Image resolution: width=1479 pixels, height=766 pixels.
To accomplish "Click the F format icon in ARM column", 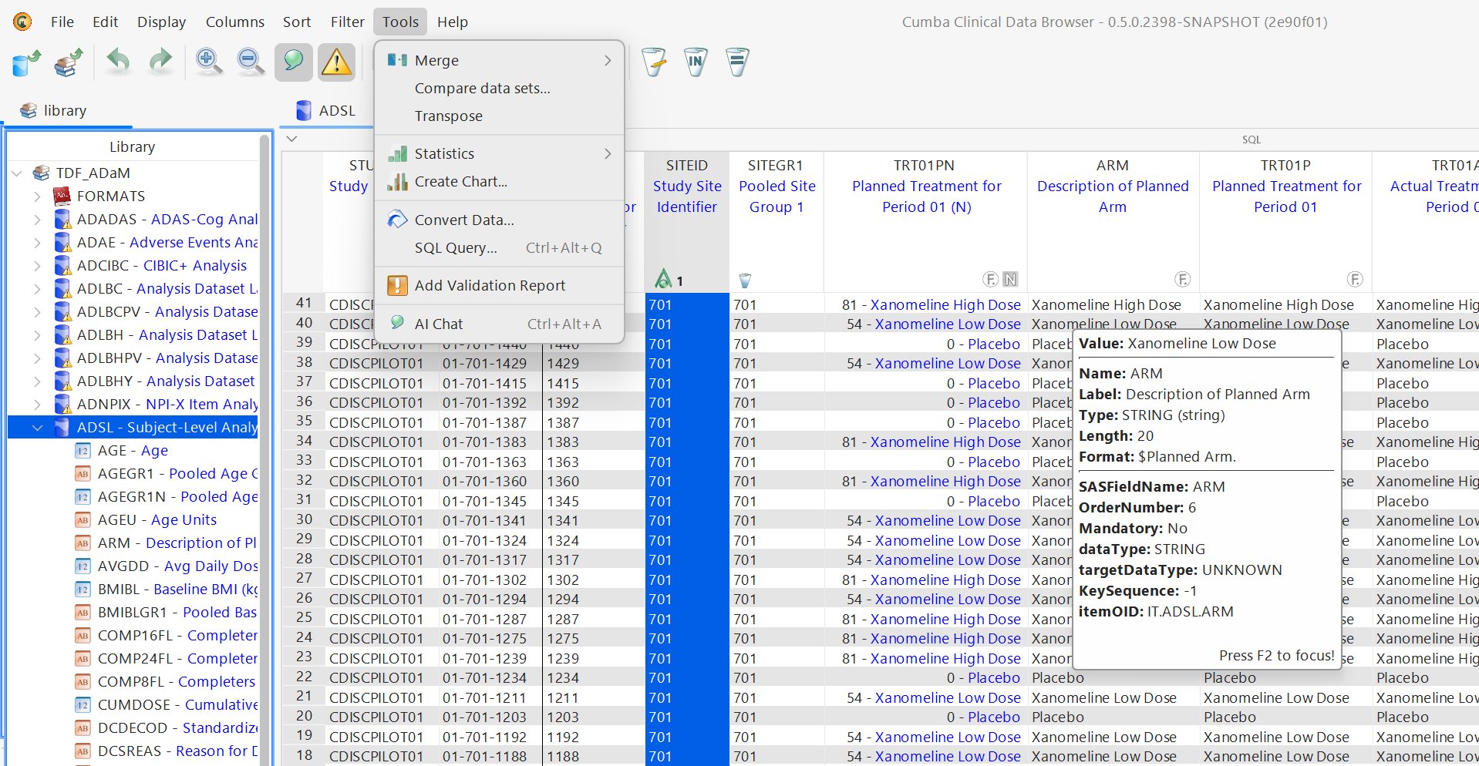I will point(1182,279).
